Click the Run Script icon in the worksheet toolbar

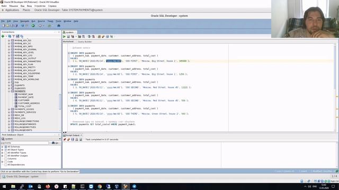(x=68, y=36)
